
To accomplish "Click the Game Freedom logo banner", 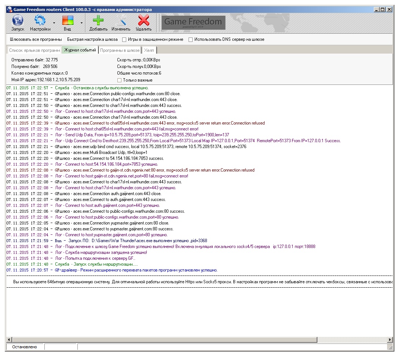I will click(x=193, y=22).
